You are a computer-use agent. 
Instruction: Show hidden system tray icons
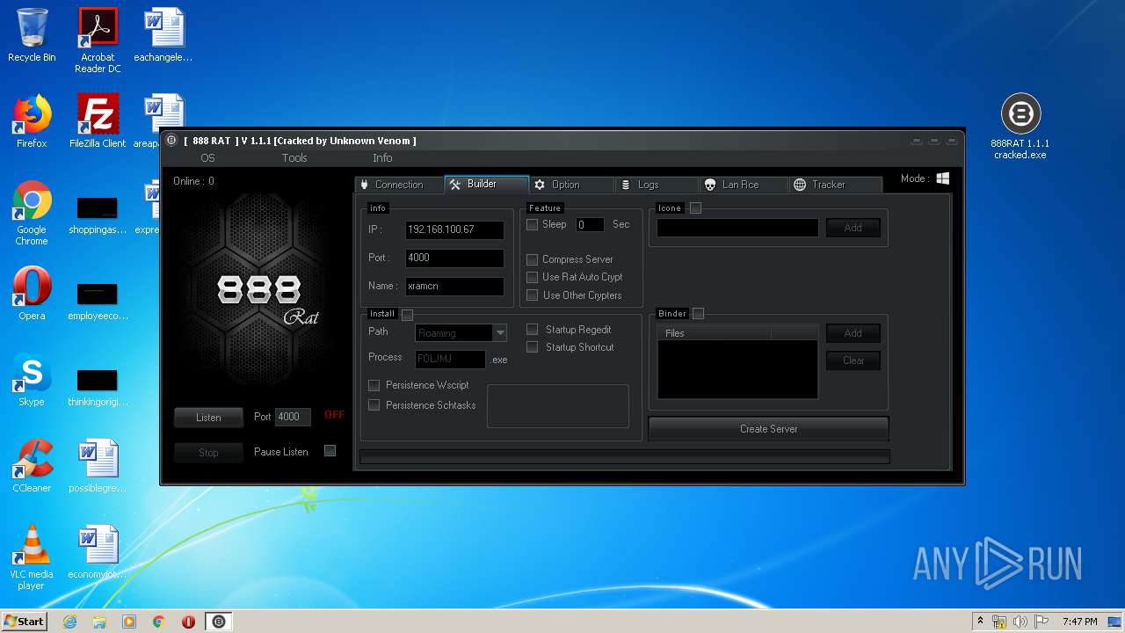pyautogui.click(x=980, y=622)
